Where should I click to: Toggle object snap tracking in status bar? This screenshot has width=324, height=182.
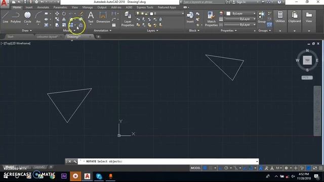pos(245,168)
